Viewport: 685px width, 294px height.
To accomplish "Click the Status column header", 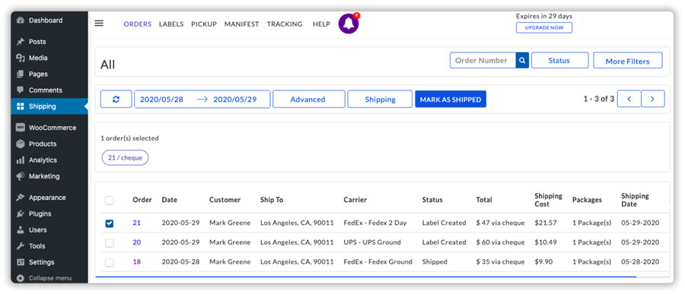I will (432, 200).
